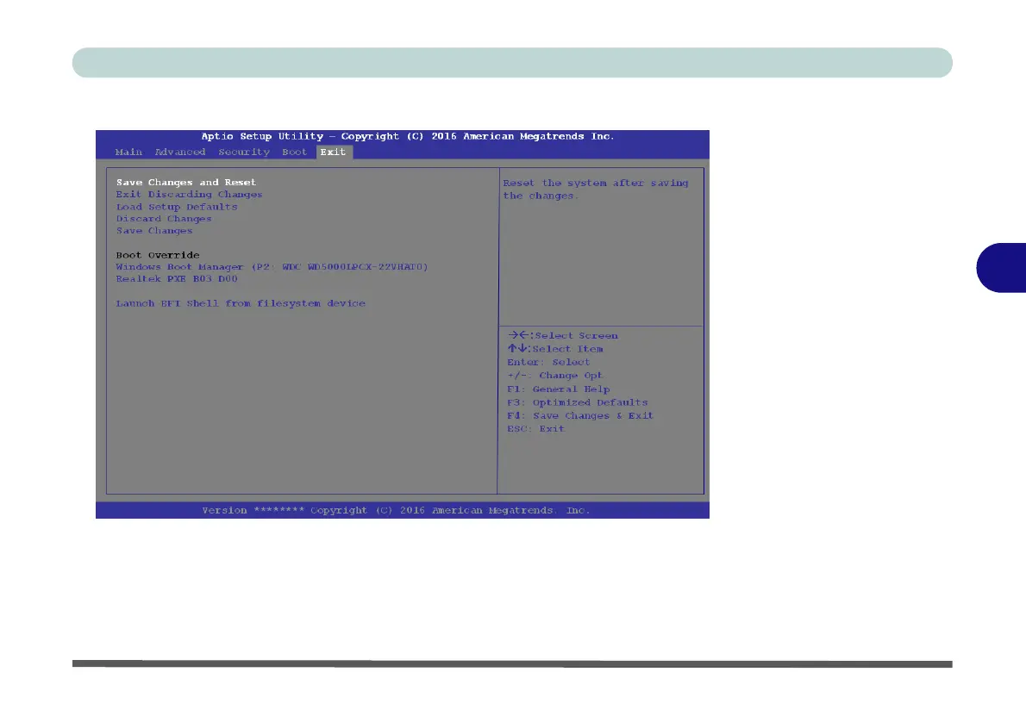Click the F3: Optimized Defaults hint
Image resolution: width=1026 pixels, height=722 pixels.
[x=577, y=402]
